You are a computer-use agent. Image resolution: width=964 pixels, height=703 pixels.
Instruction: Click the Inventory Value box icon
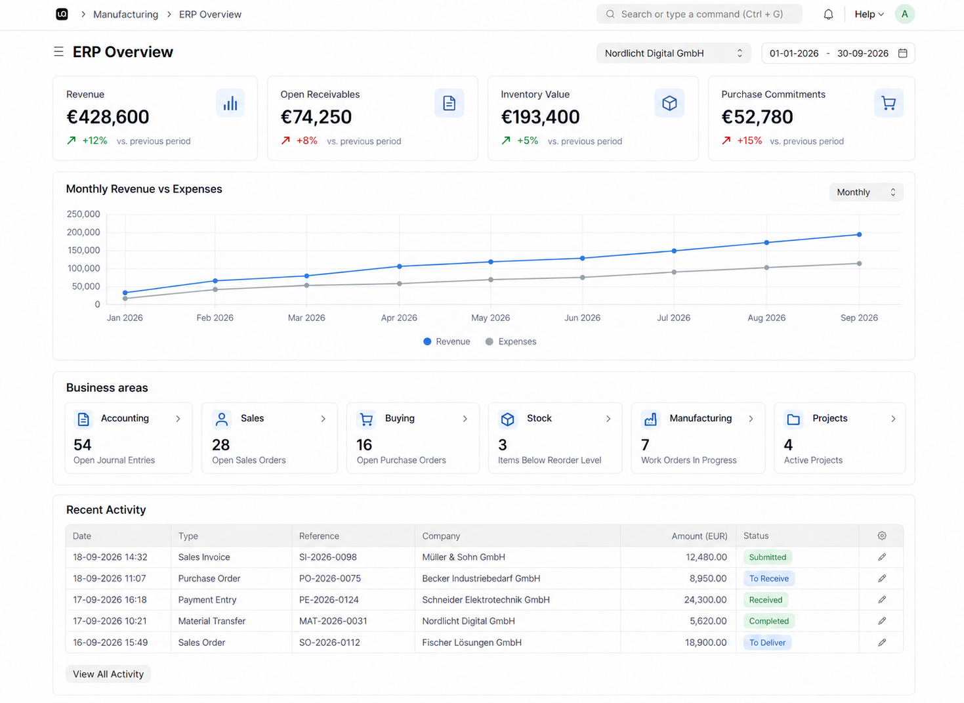pos(669,103)
